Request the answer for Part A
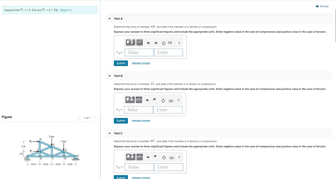The width and height of the screenshot is (336, 179). [x=141, y=63]
